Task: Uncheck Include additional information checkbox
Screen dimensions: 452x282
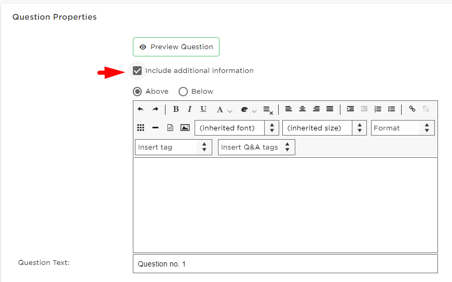Action: coord(137,71)
